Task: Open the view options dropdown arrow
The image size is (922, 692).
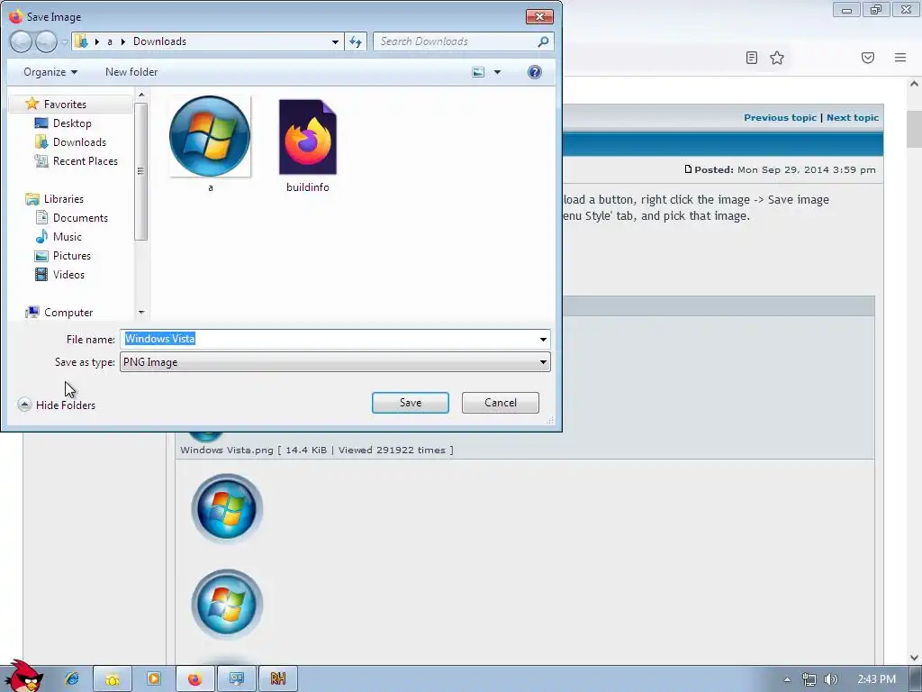Action: pos(497,72)
